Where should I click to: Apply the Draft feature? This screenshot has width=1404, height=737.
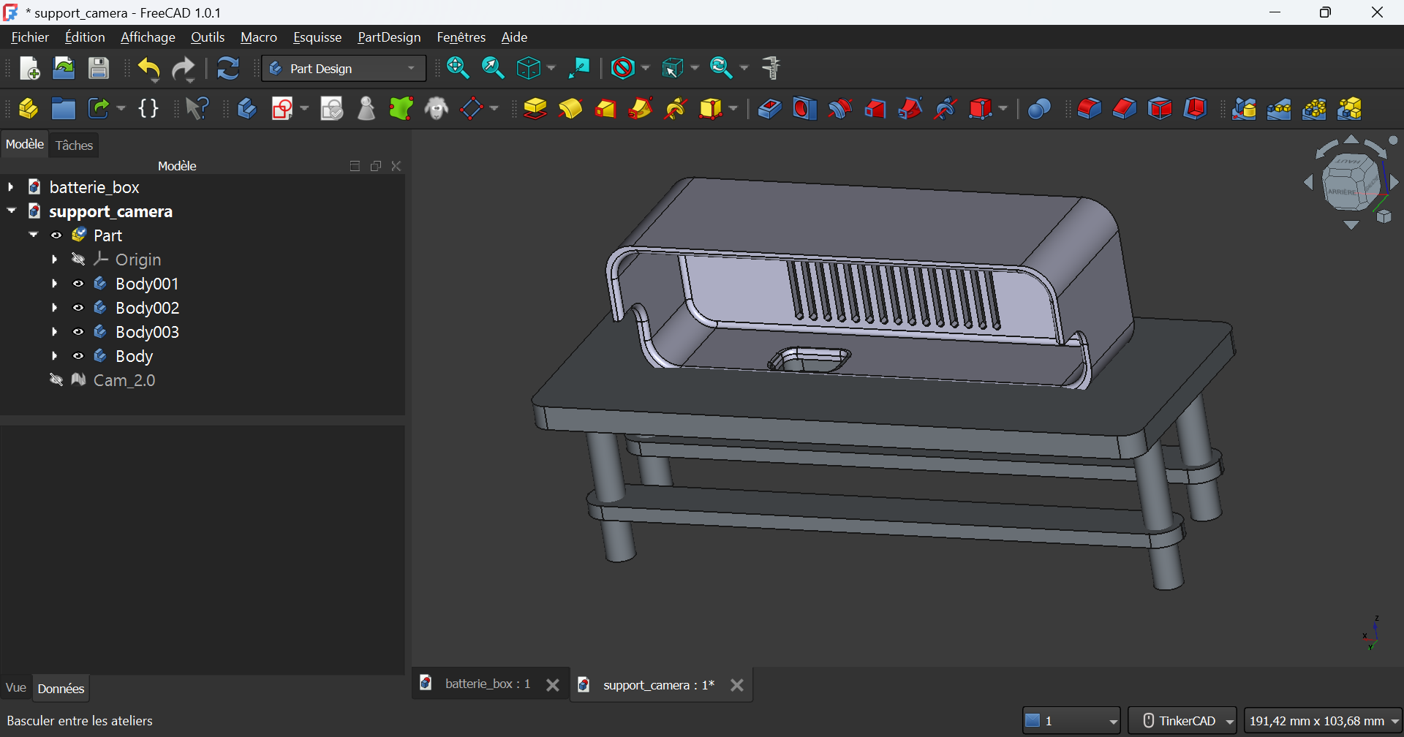(1160, 109)
